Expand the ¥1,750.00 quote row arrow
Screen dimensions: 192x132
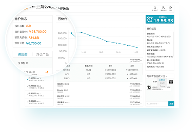coord(141,103)
